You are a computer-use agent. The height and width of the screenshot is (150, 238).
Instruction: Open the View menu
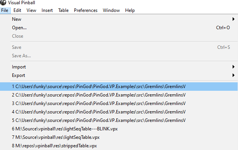(31, 10)
